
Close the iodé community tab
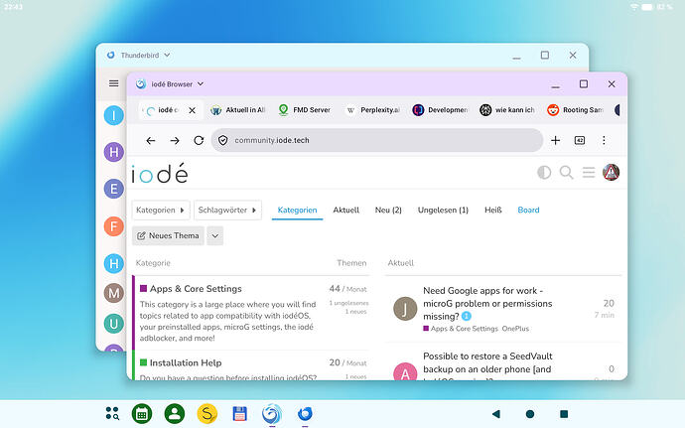click(x=193, y=110)
